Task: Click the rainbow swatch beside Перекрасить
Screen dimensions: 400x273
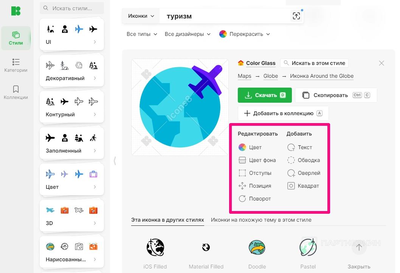Action: click(223, 34)
